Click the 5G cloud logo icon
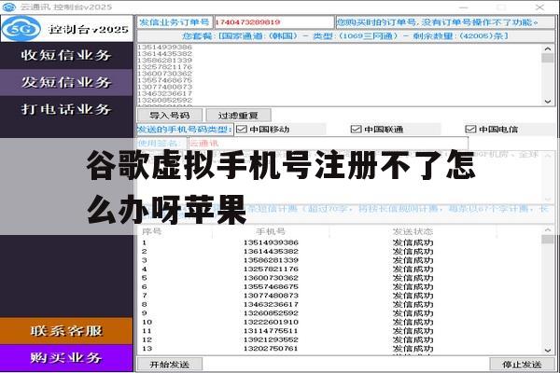The image size is (560, 373). [21, 29]
